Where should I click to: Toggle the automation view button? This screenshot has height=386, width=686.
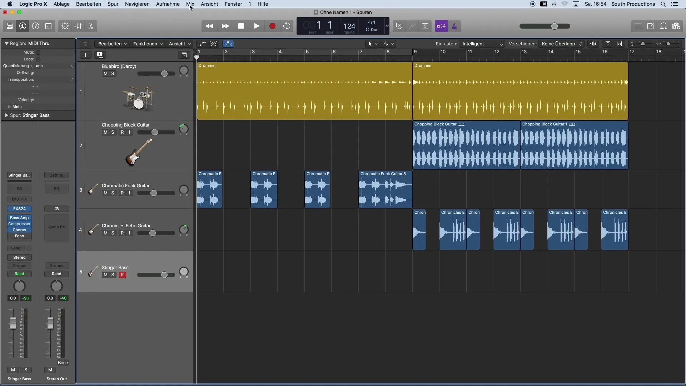click(x=202, y=44)
